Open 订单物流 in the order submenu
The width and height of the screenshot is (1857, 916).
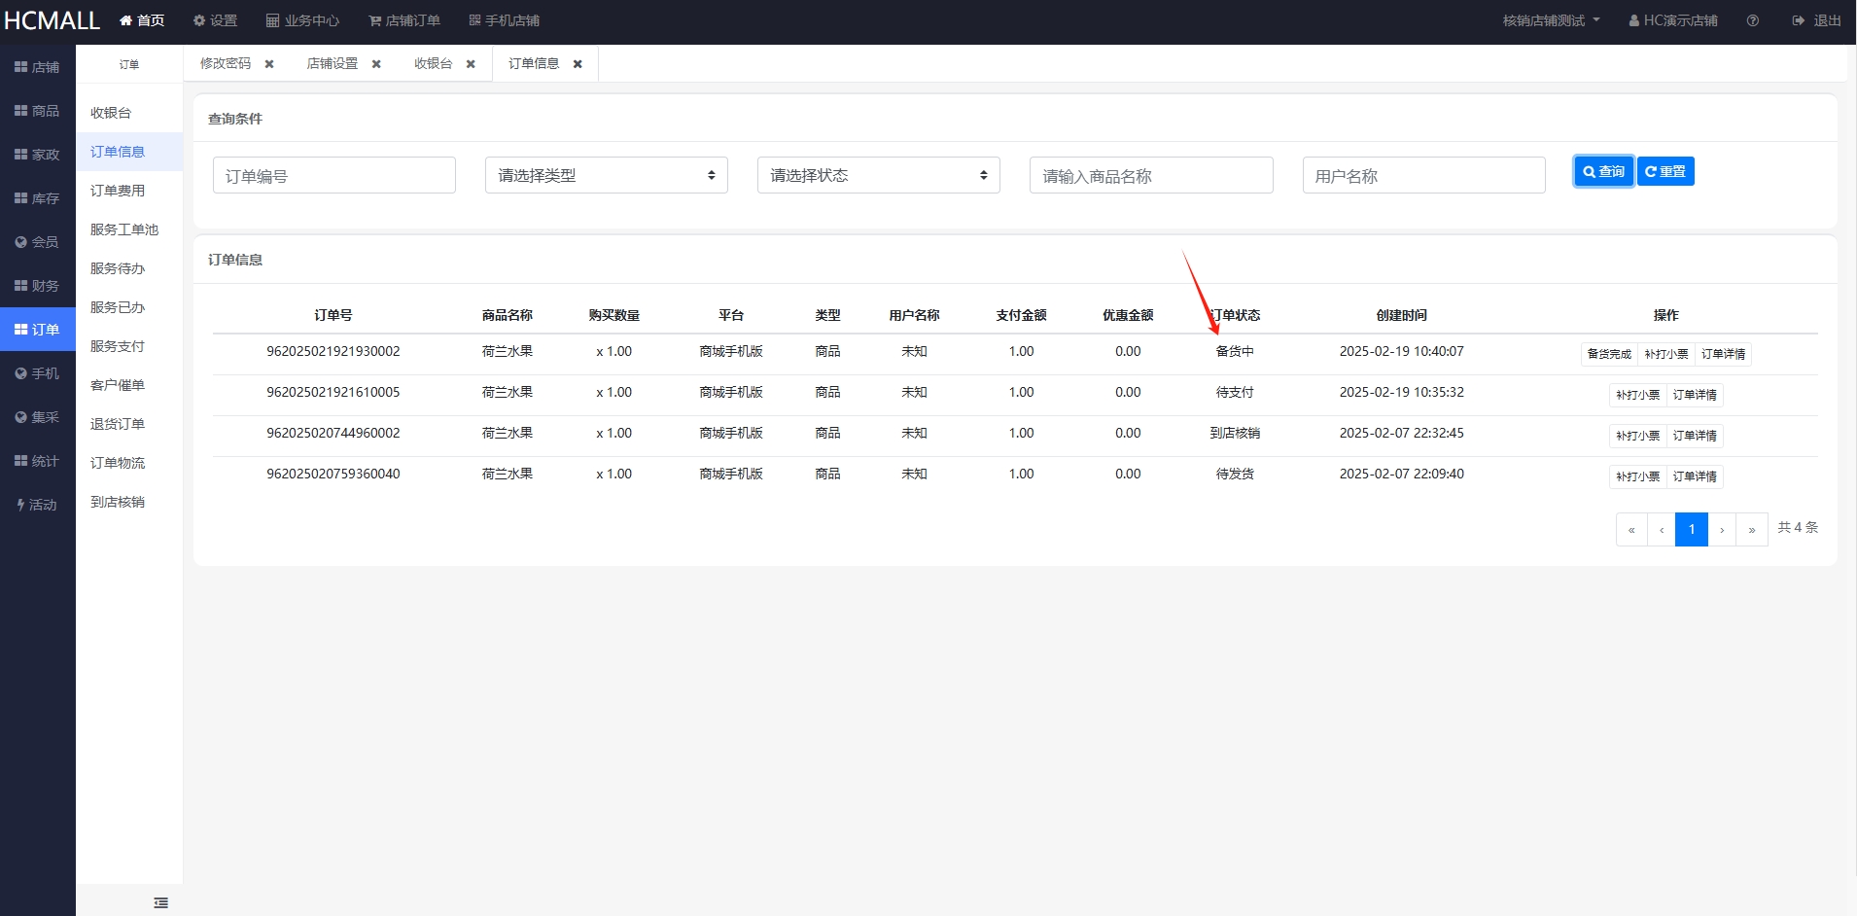pyautogui.click(x=129, y=463)
